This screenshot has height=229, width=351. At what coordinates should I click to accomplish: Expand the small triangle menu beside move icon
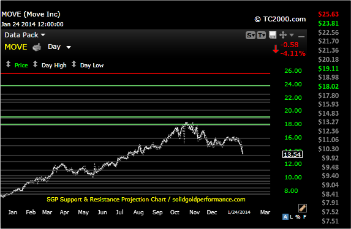pos(292,35)
